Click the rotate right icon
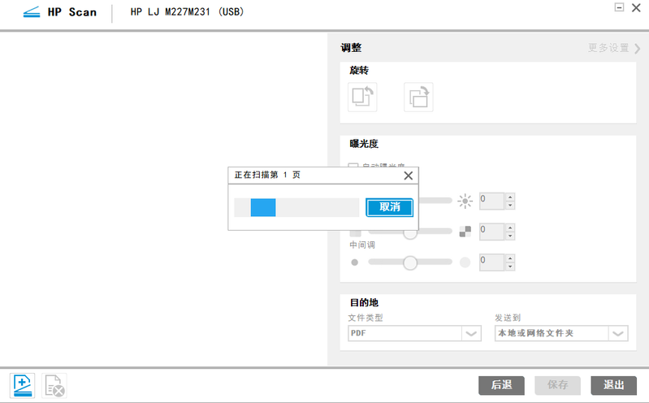 pos(418,97)
